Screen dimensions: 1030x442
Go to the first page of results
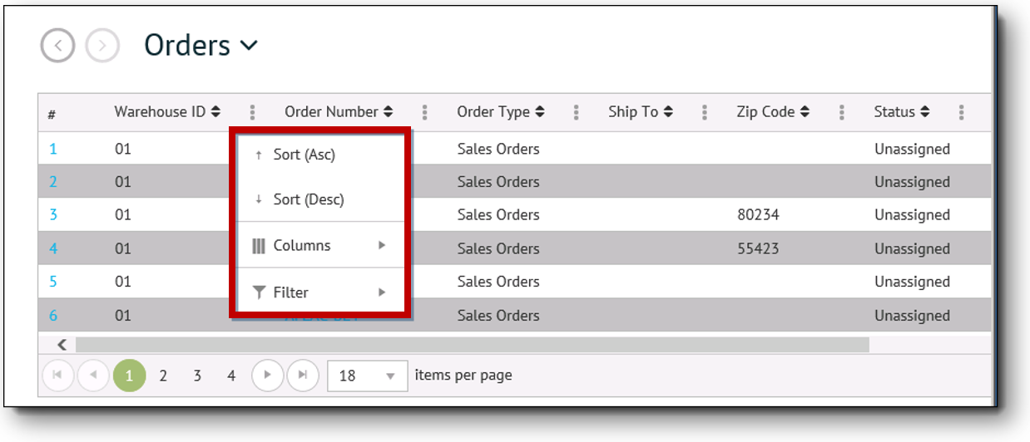click(57, 376)
